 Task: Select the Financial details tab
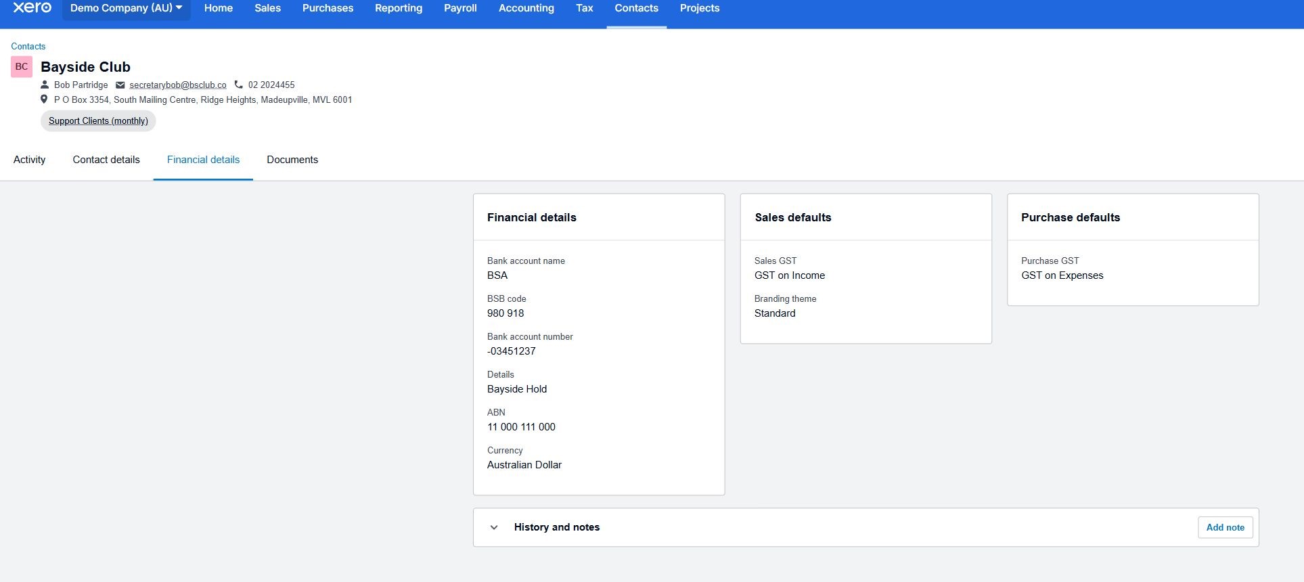tap(203, 160)
